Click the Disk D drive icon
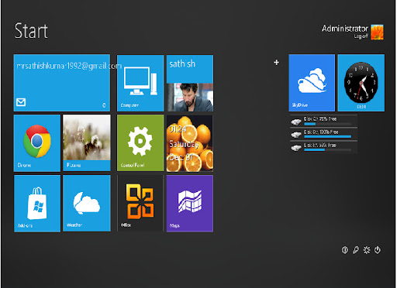Screen dimensions: 397x288 tap(296, 135)
